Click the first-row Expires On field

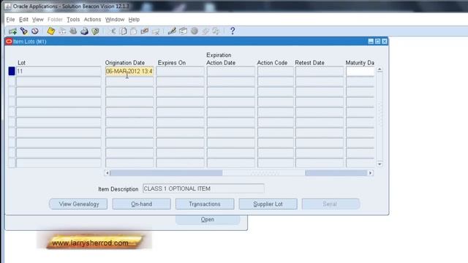[x=181, y=72]
